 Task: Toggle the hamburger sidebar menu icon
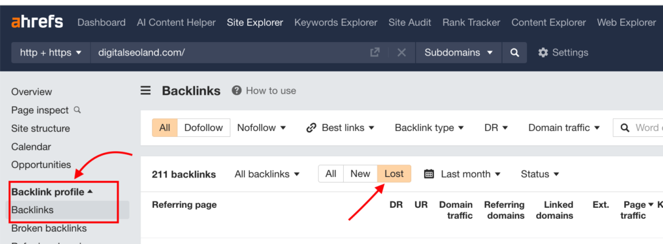point(146,90)
